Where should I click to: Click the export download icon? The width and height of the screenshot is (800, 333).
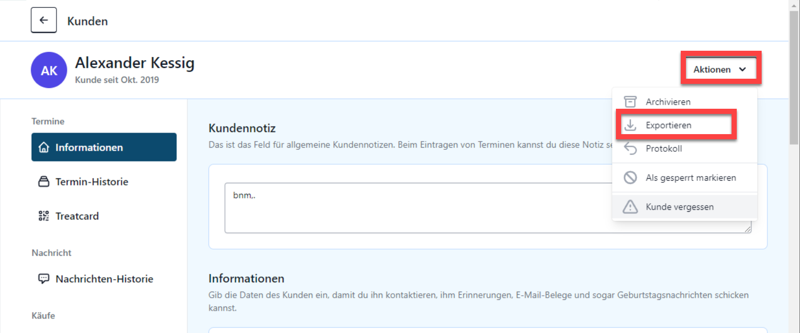tap(629, 125)
